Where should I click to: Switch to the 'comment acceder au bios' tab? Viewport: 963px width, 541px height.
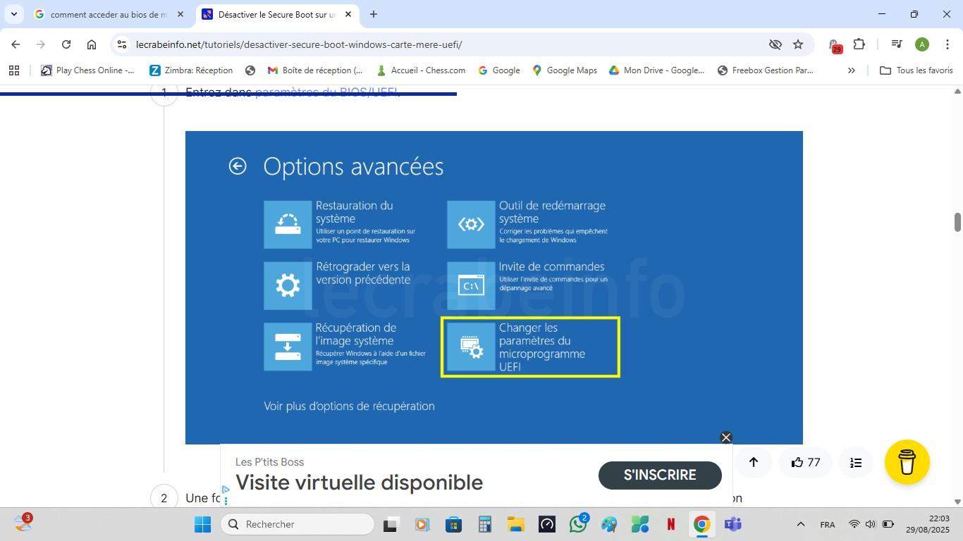[109, 14]
